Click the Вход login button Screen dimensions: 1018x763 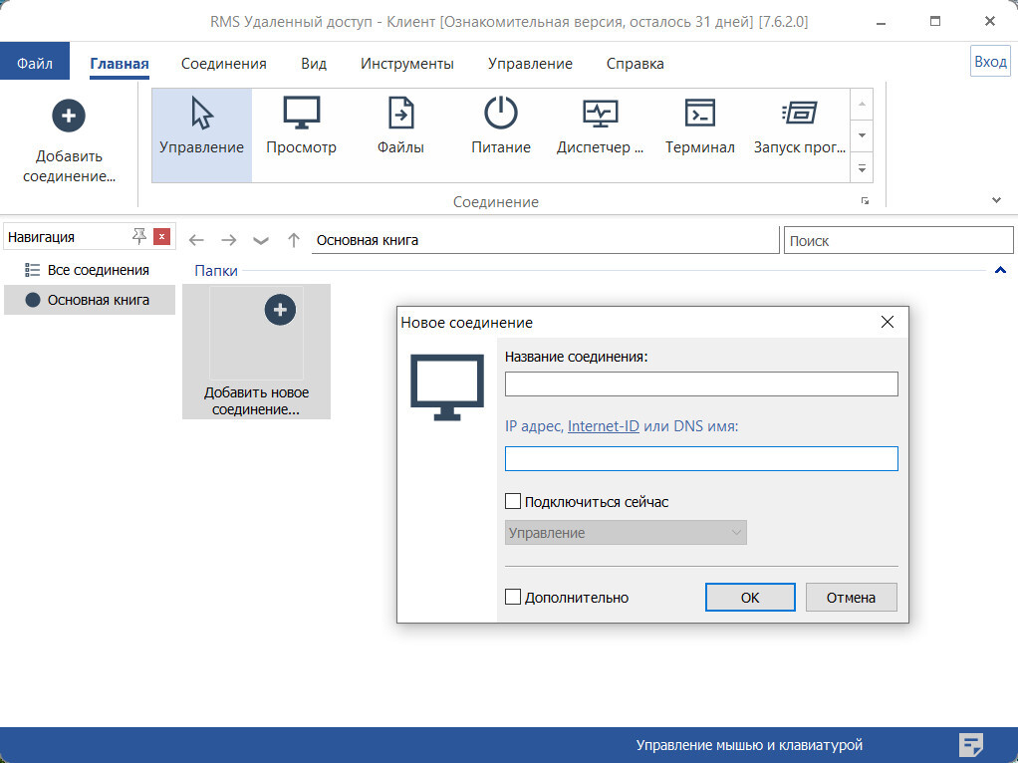990,62
